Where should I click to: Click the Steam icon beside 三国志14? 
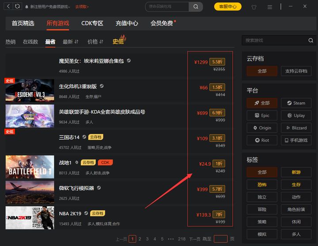pyautogui.click(x=84, y=137)
